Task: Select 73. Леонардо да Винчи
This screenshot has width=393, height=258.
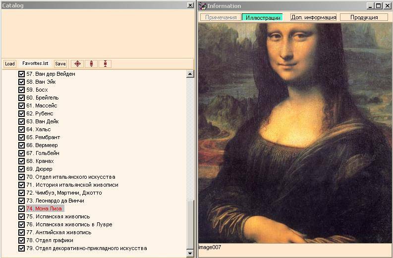Action: pyautogui.click(x=55, y=201)
